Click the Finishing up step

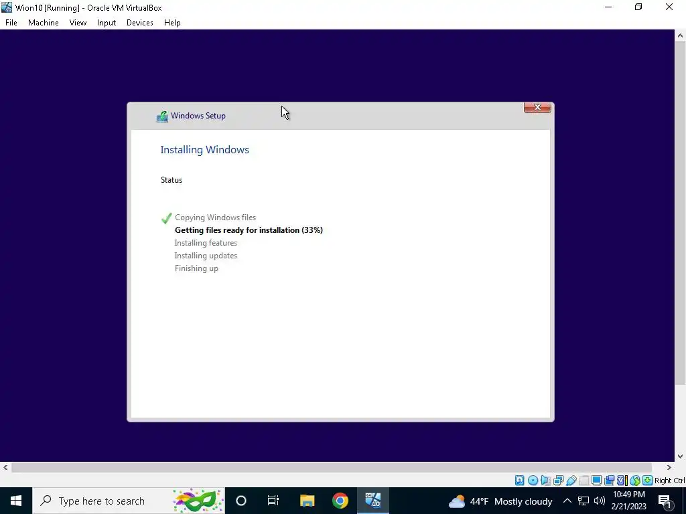[196, 268]
